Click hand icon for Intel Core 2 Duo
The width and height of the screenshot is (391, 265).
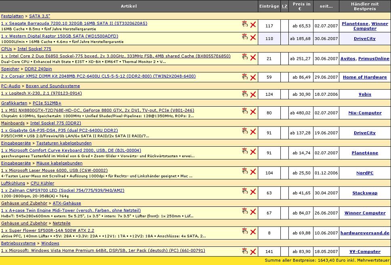[x=245, y=57]
